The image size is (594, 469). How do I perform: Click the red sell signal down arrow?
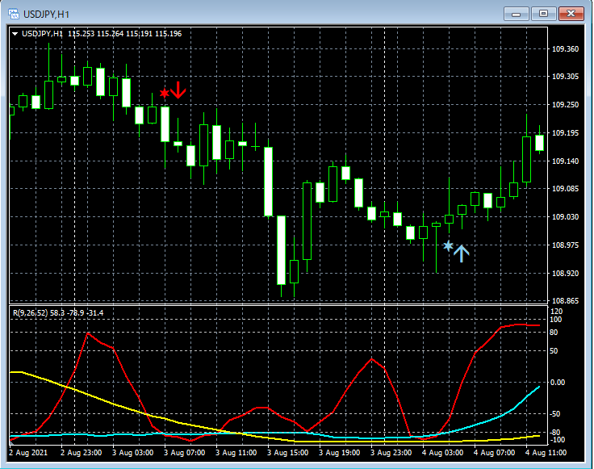tap(178, 90)
